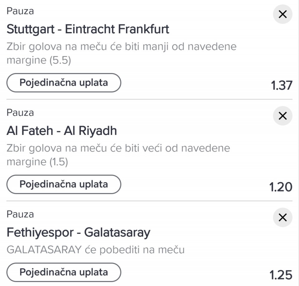
Task: Remove the Fethiyespor - Galatasaray bet
Action: (282, 217)
